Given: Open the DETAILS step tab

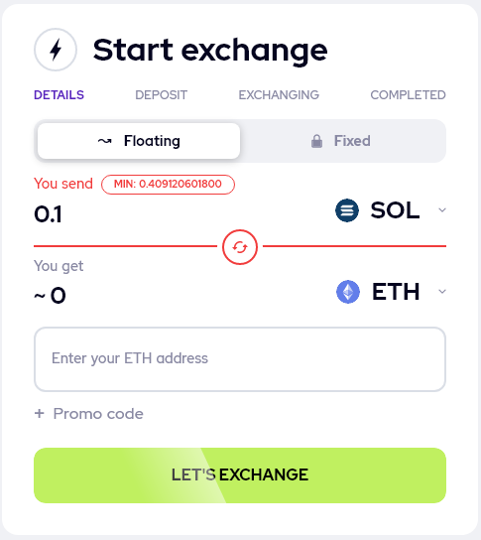Looking at the screenshot, I should coord(59,94).
